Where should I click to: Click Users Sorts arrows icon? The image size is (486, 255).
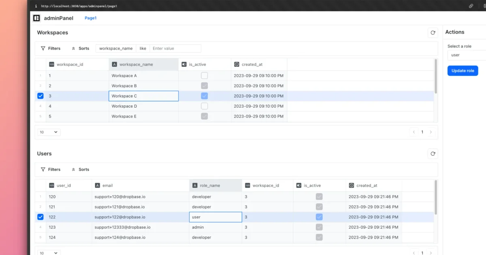point(73,170)
